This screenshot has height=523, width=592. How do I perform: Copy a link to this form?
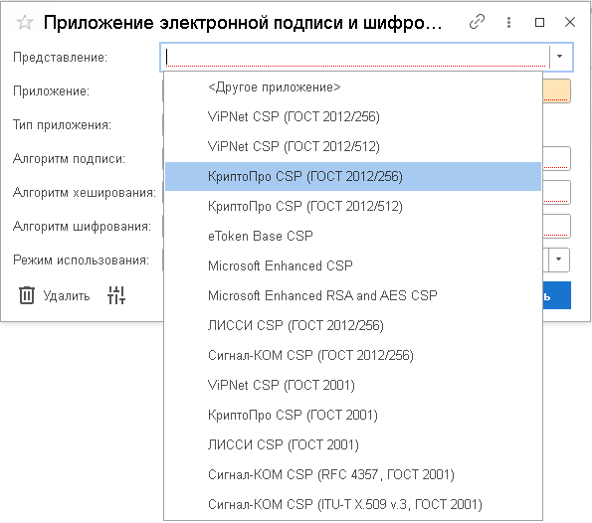point(477,22)
